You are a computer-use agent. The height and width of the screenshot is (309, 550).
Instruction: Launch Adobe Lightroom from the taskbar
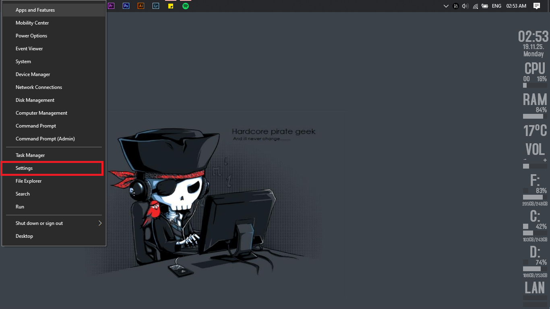click(x=156, y=6)
